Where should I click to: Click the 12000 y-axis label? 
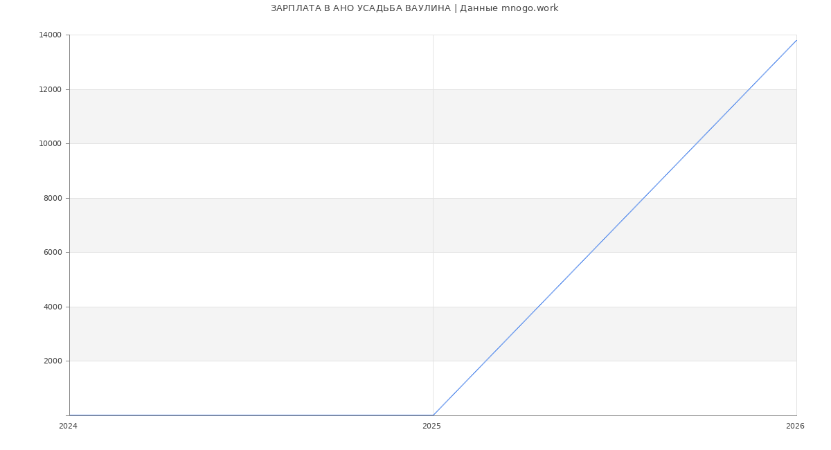coord(52,89)
